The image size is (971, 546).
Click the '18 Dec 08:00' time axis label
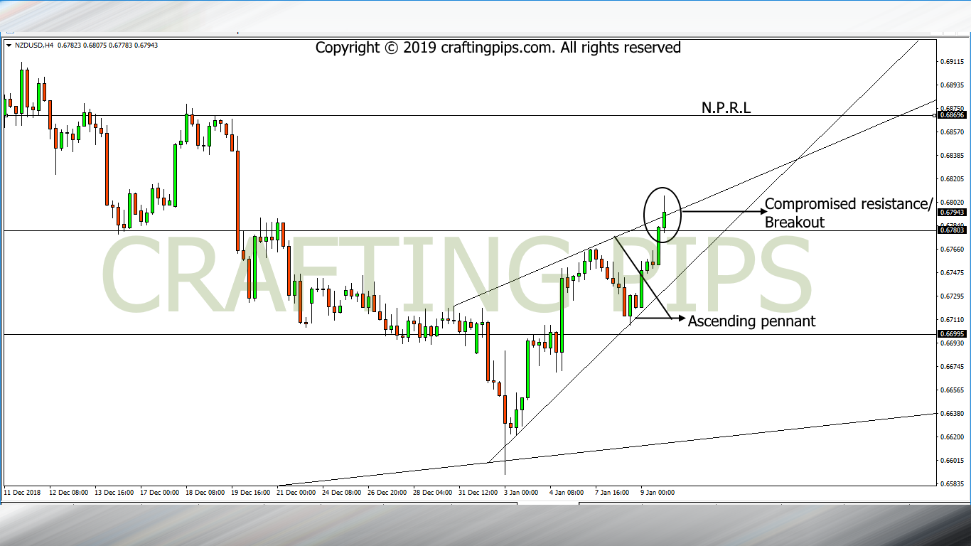click(205, 492)
